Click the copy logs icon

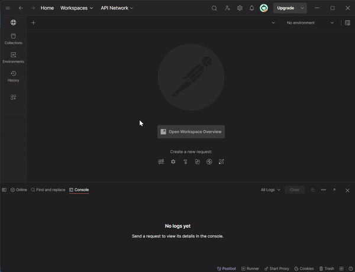tap(312, 190)
